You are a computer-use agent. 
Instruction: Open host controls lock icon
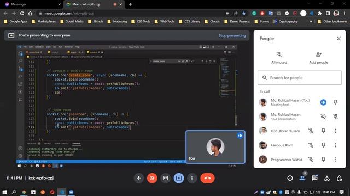click(x=339, y=178)
